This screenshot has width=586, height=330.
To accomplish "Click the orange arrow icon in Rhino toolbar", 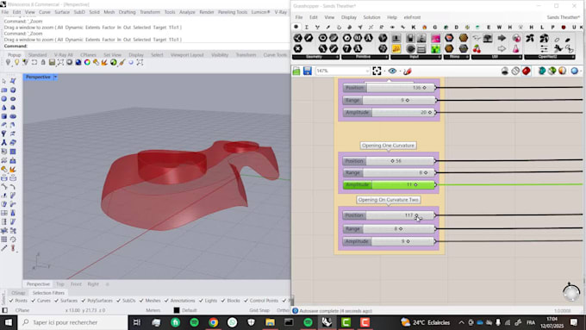I will (x=104, y=62).
